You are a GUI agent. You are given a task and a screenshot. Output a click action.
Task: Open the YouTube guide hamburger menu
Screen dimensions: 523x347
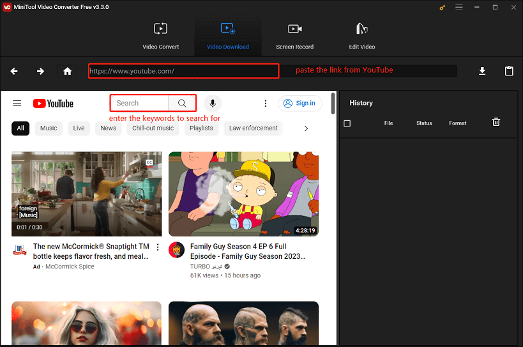(x=17, y=104)
